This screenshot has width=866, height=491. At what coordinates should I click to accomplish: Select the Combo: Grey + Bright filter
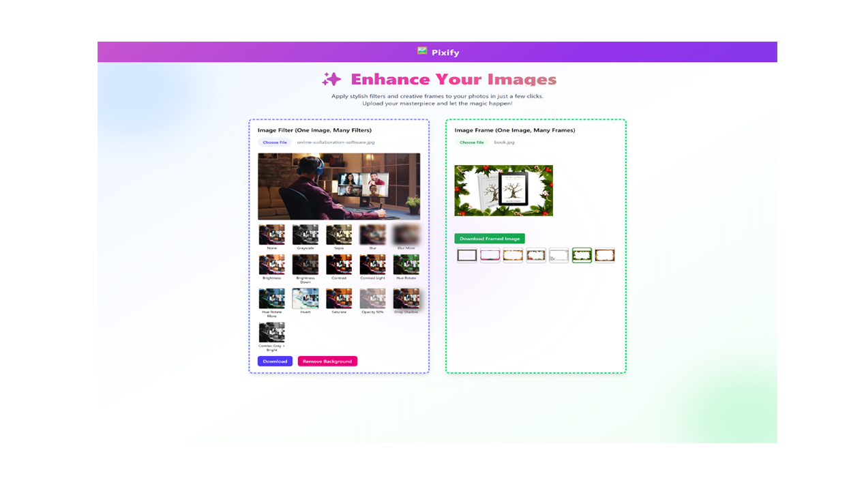(271, 332)
